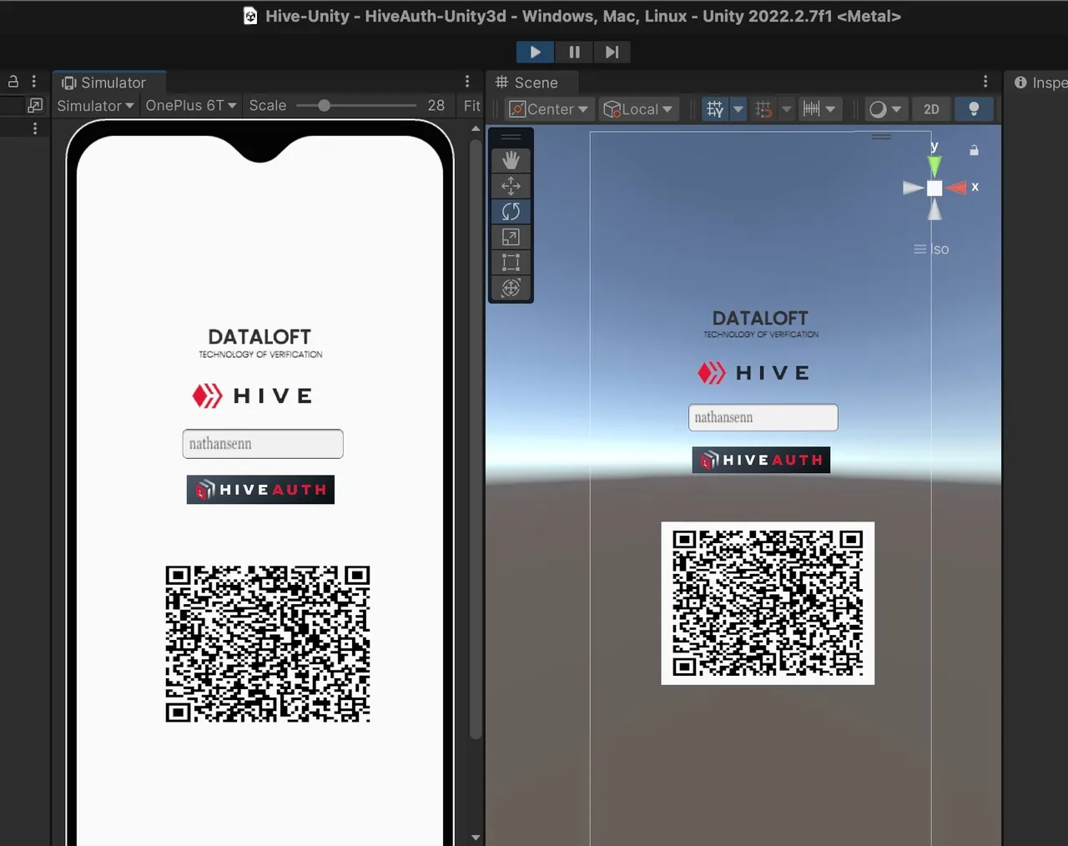
Task: Click the Simulator vertical scrollbar
Action: tap(476, 440)
